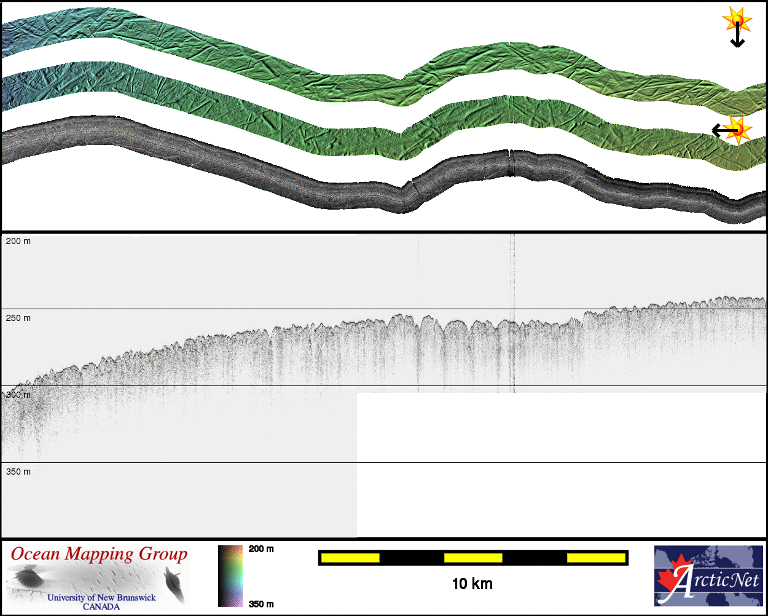Click the University of New Brunswick text
The image size is (768, 616).
tap(101, 598)
